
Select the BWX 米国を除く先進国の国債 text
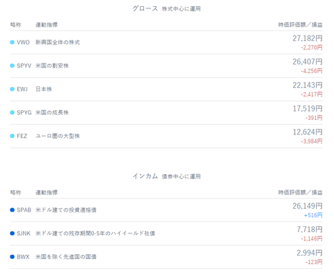coord(65,257)
